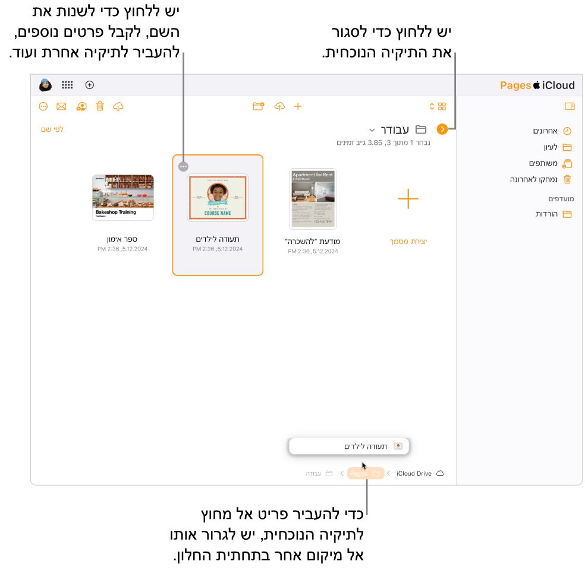Click the folder icon beside עבודה title
Viewport: 585px width, 570px height.
pos(421,129)
